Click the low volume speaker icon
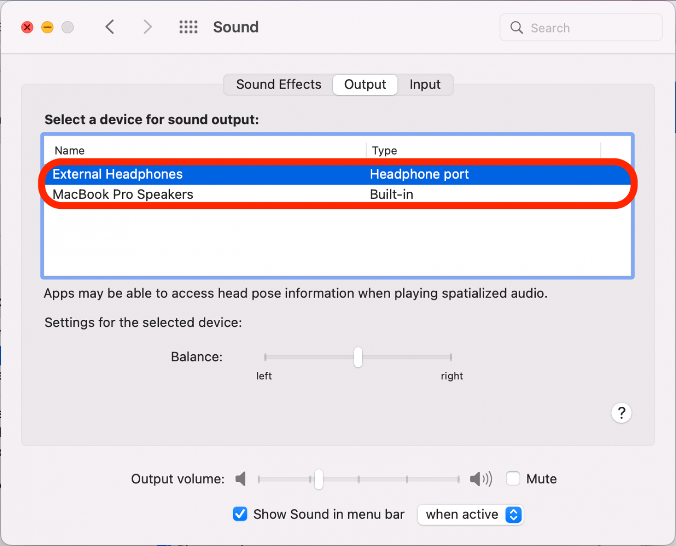 click(241, 479)
